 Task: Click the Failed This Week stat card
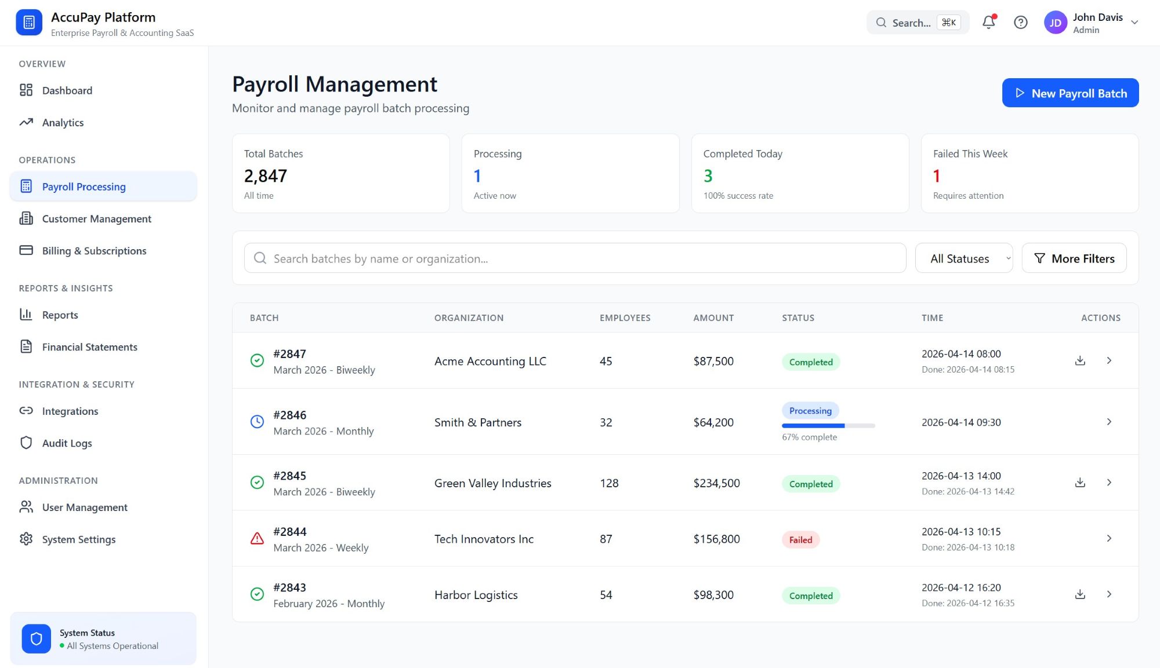tap(1030, 173)
